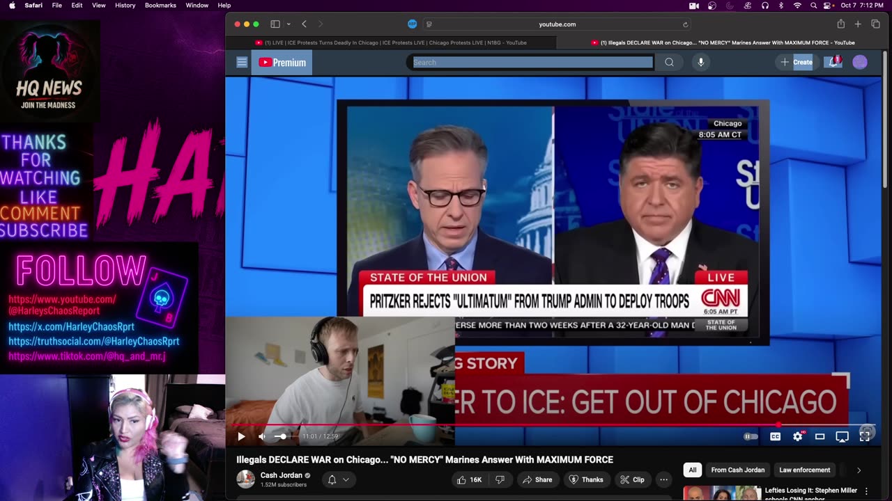Open the Bookmarks menu
The width and height of the screenshot is (892, 501).
[160, 5]
